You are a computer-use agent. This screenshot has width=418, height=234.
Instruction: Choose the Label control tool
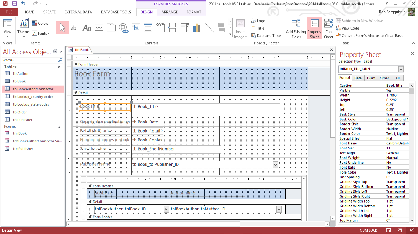point(87,28)
